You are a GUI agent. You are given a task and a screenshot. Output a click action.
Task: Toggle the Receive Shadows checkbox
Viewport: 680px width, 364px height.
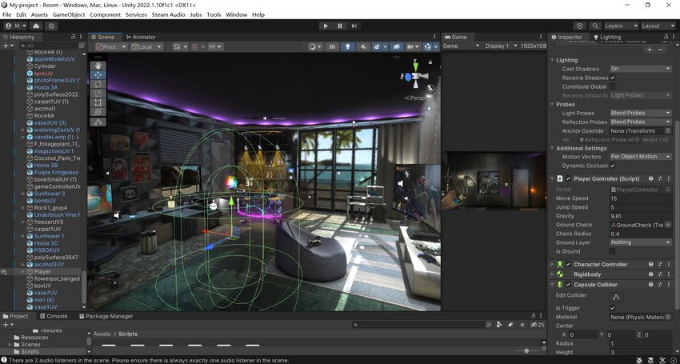click(x=612, y=78)
